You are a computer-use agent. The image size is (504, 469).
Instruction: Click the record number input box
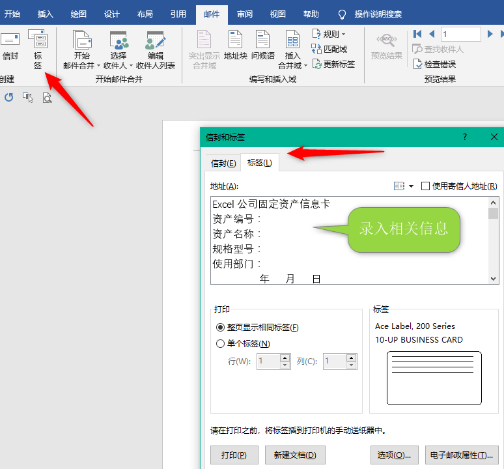tap(460, 34)
